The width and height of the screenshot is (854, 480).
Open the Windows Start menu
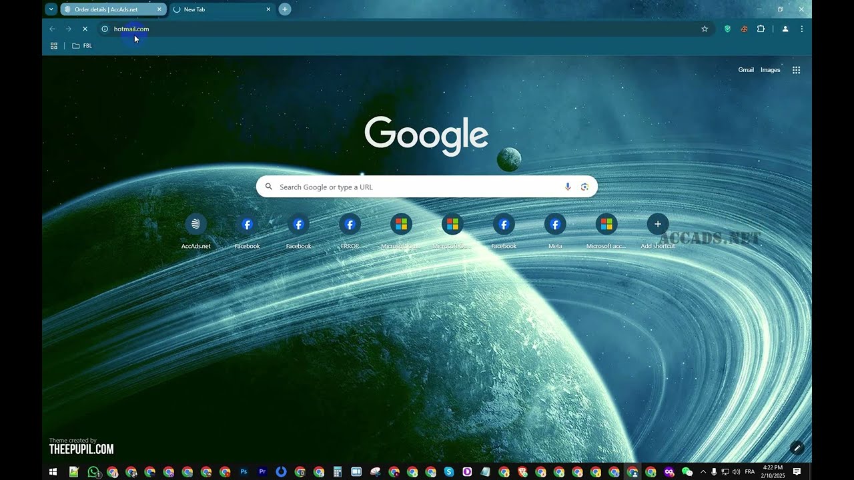[53, 472]
